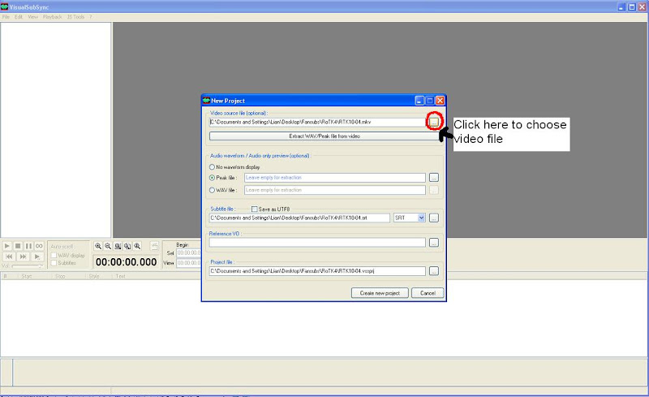Image resolution: width=649 pixels, height=397 pixels.
Task: Click the empty Reference VO field
Action: pyautogui.click(x=317, y=243)
